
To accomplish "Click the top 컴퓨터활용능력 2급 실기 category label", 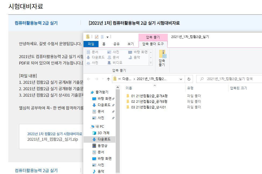I will pyautogui.click(x=36, y=23).
